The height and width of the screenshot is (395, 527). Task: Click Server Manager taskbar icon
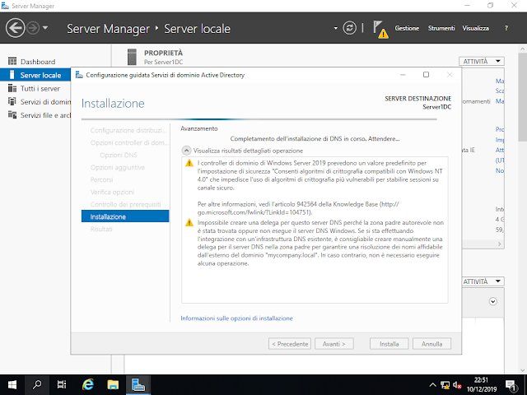tap(138, 384)
